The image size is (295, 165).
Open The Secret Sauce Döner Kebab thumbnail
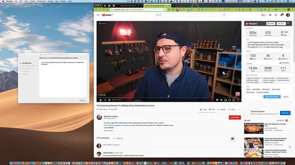254,143
